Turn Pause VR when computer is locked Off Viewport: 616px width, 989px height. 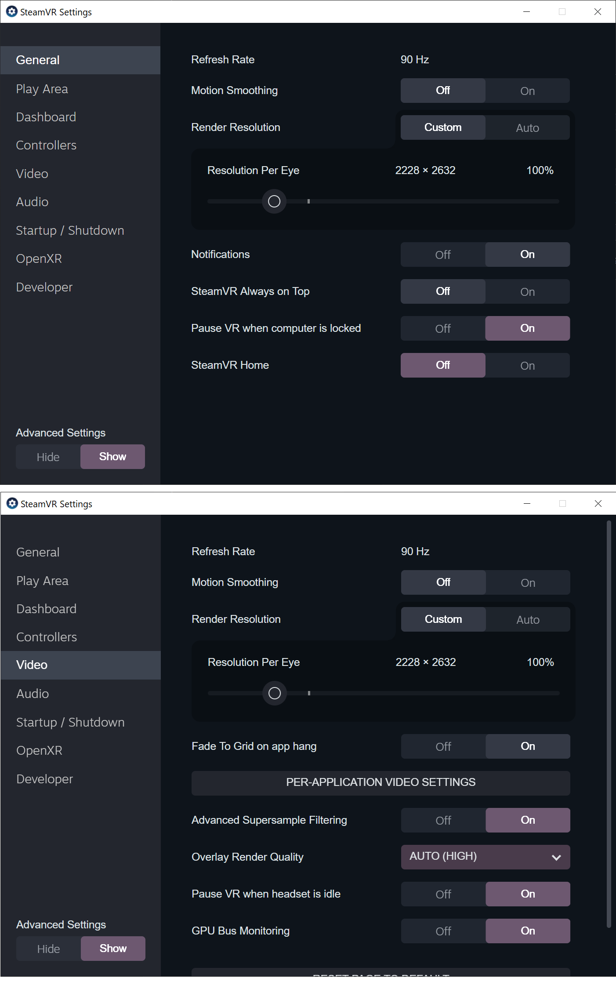tap(443, 328)
